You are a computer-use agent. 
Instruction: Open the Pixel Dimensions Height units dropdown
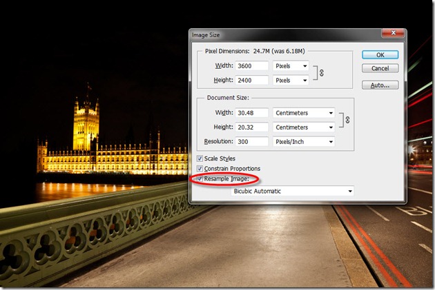click(x=291, y=81)
